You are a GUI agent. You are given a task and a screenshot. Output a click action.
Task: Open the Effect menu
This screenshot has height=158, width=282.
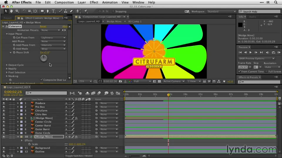click(x=94, y=2)
